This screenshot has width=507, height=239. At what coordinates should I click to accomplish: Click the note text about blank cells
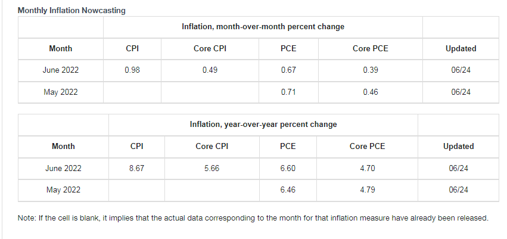253,218
